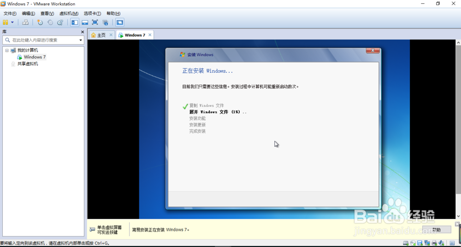Select 我的计算机 in the library tree

pyautogui.click(x=27, y=50)
